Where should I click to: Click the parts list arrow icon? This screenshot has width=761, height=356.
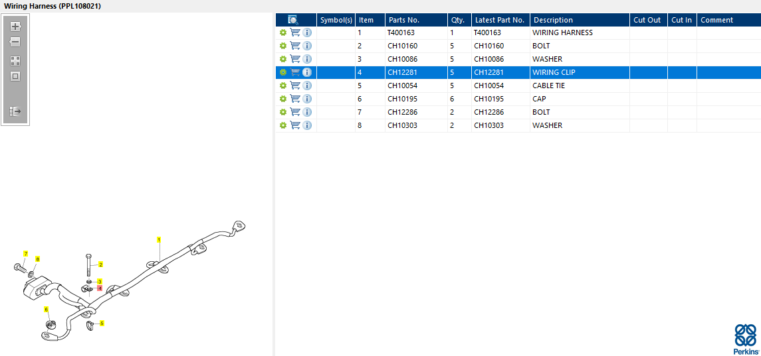click(x=15, y=111)
